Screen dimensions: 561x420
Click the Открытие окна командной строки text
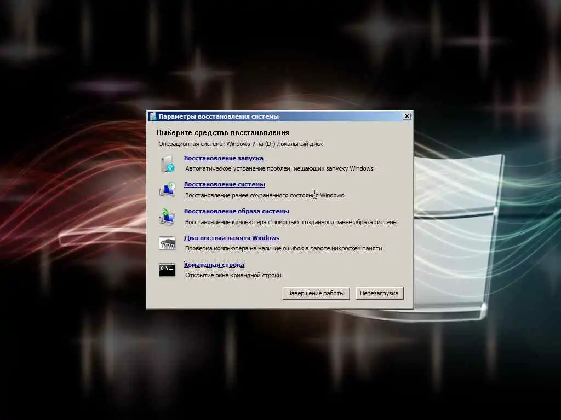tap(233, 276)
